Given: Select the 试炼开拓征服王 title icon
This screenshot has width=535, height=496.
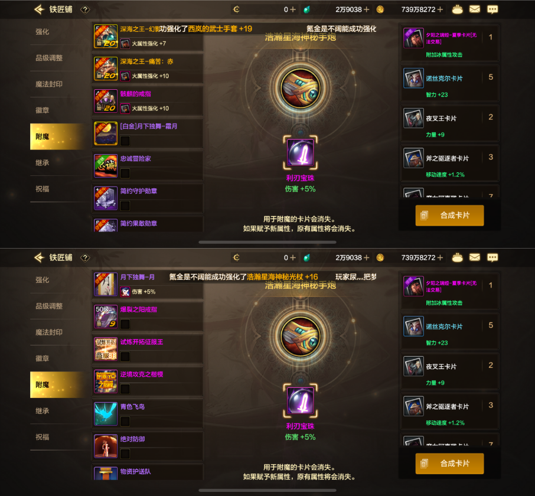Looking at the screenshot, I should pos(106,349).
